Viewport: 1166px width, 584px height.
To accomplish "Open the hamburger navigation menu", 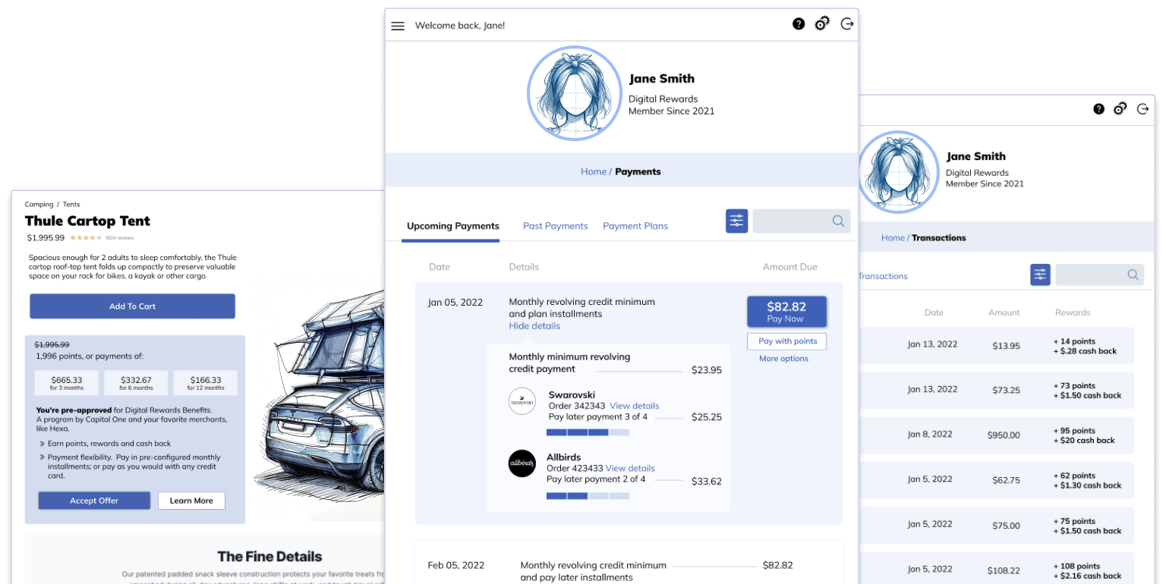I will [x=398, y=25].
